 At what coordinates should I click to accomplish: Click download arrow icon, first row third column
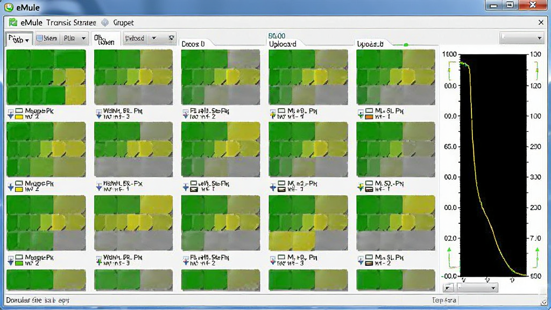tap(186, 114)
